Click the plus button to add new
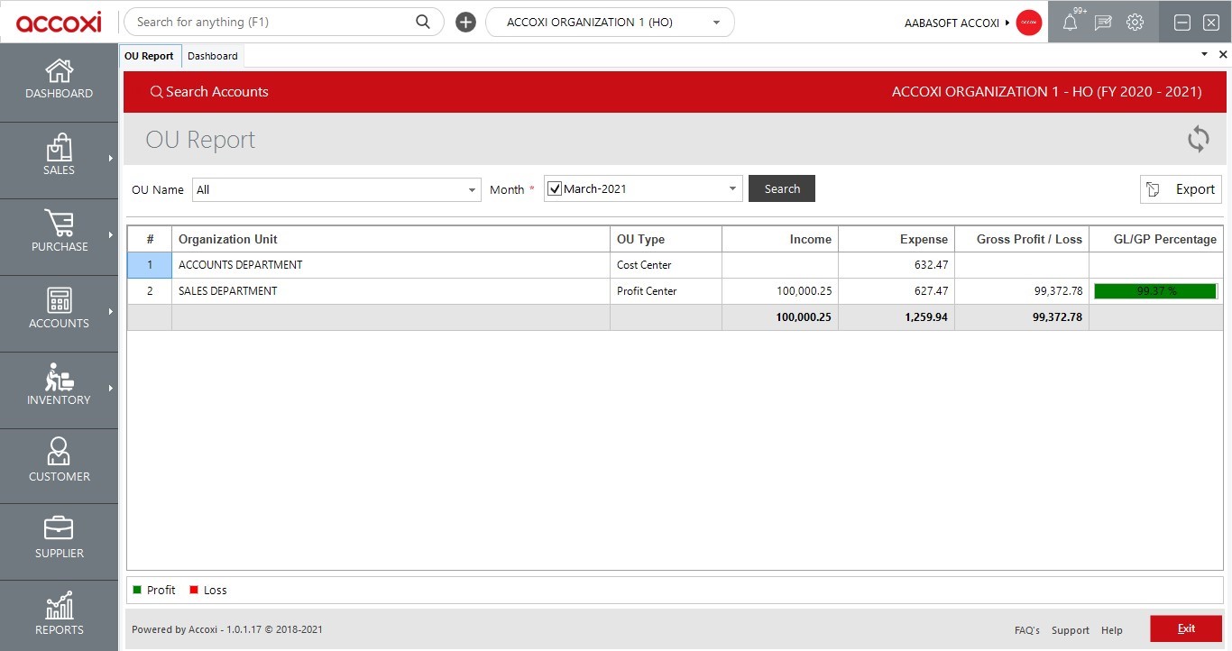This screenshot has width=1232, height=651. tap(465, 21)
